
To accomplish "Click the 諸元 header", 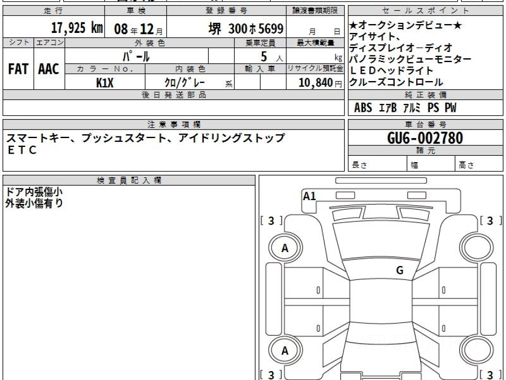I will tap(425, 151).
